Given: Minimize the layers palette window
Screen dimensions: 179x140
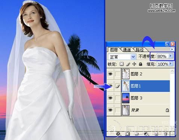Looking at the screenshot, I should pos(167,44).
